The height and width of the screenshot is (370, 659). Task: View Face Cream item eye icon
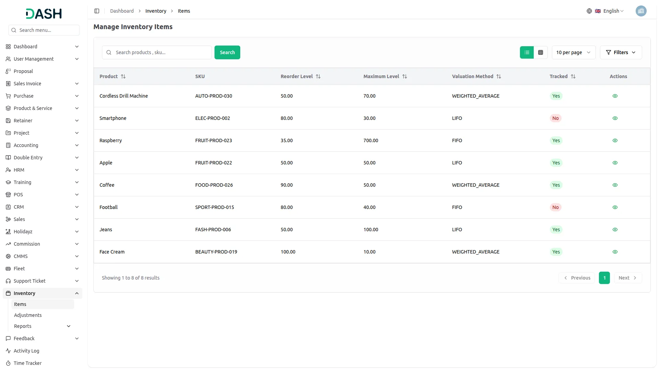pyautogui.click(x=615, y=252)
